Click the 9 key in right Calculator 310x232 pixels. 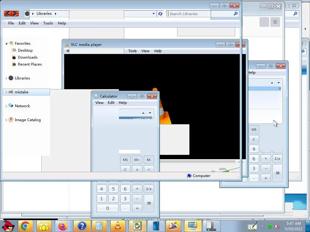pos(254,149)
